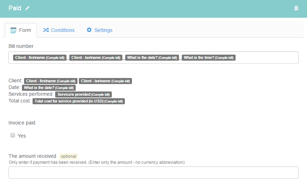Focus the amount received input field

[153, 173]
